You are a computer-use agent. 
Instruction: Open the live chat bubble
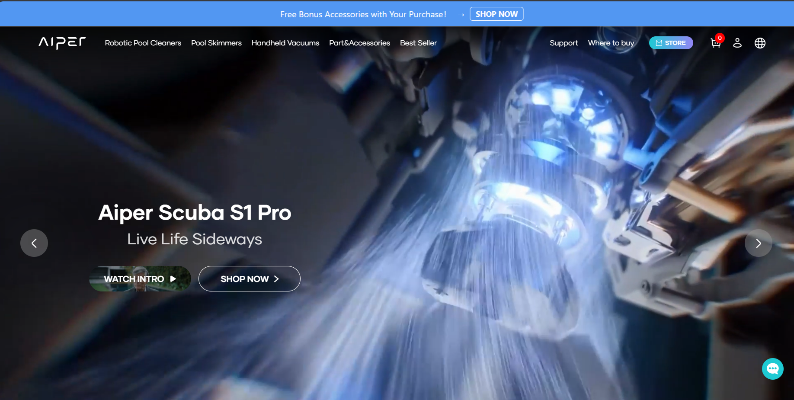pyautogui.click(x=773, y=369)
